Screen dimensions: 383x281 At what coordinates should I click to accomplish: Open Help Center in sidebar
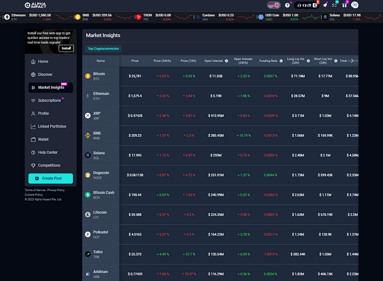(50, 152)
